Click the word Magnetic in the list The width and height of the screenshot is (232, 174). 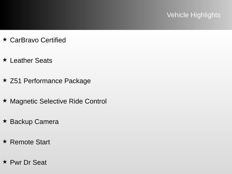click(24, 101)
